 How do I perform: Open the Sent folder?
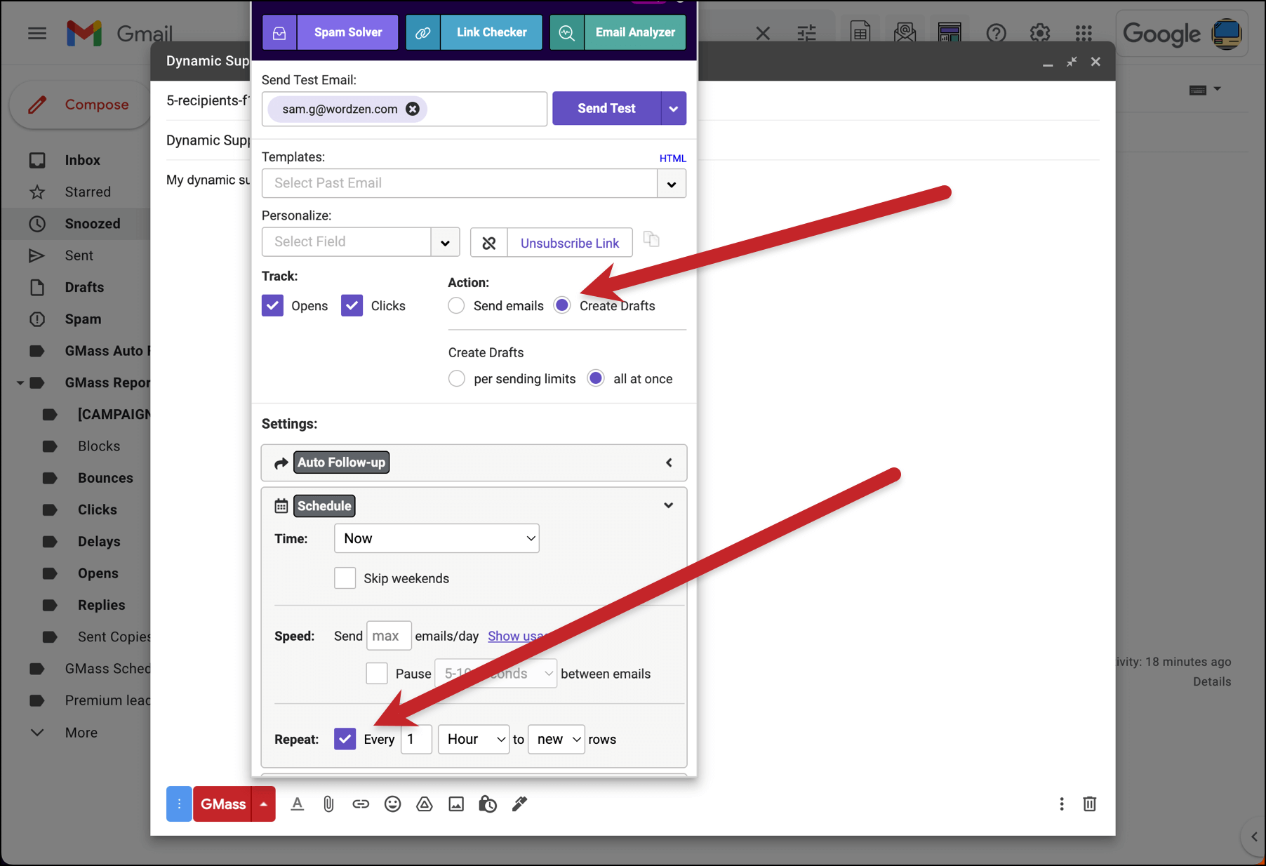79,255
